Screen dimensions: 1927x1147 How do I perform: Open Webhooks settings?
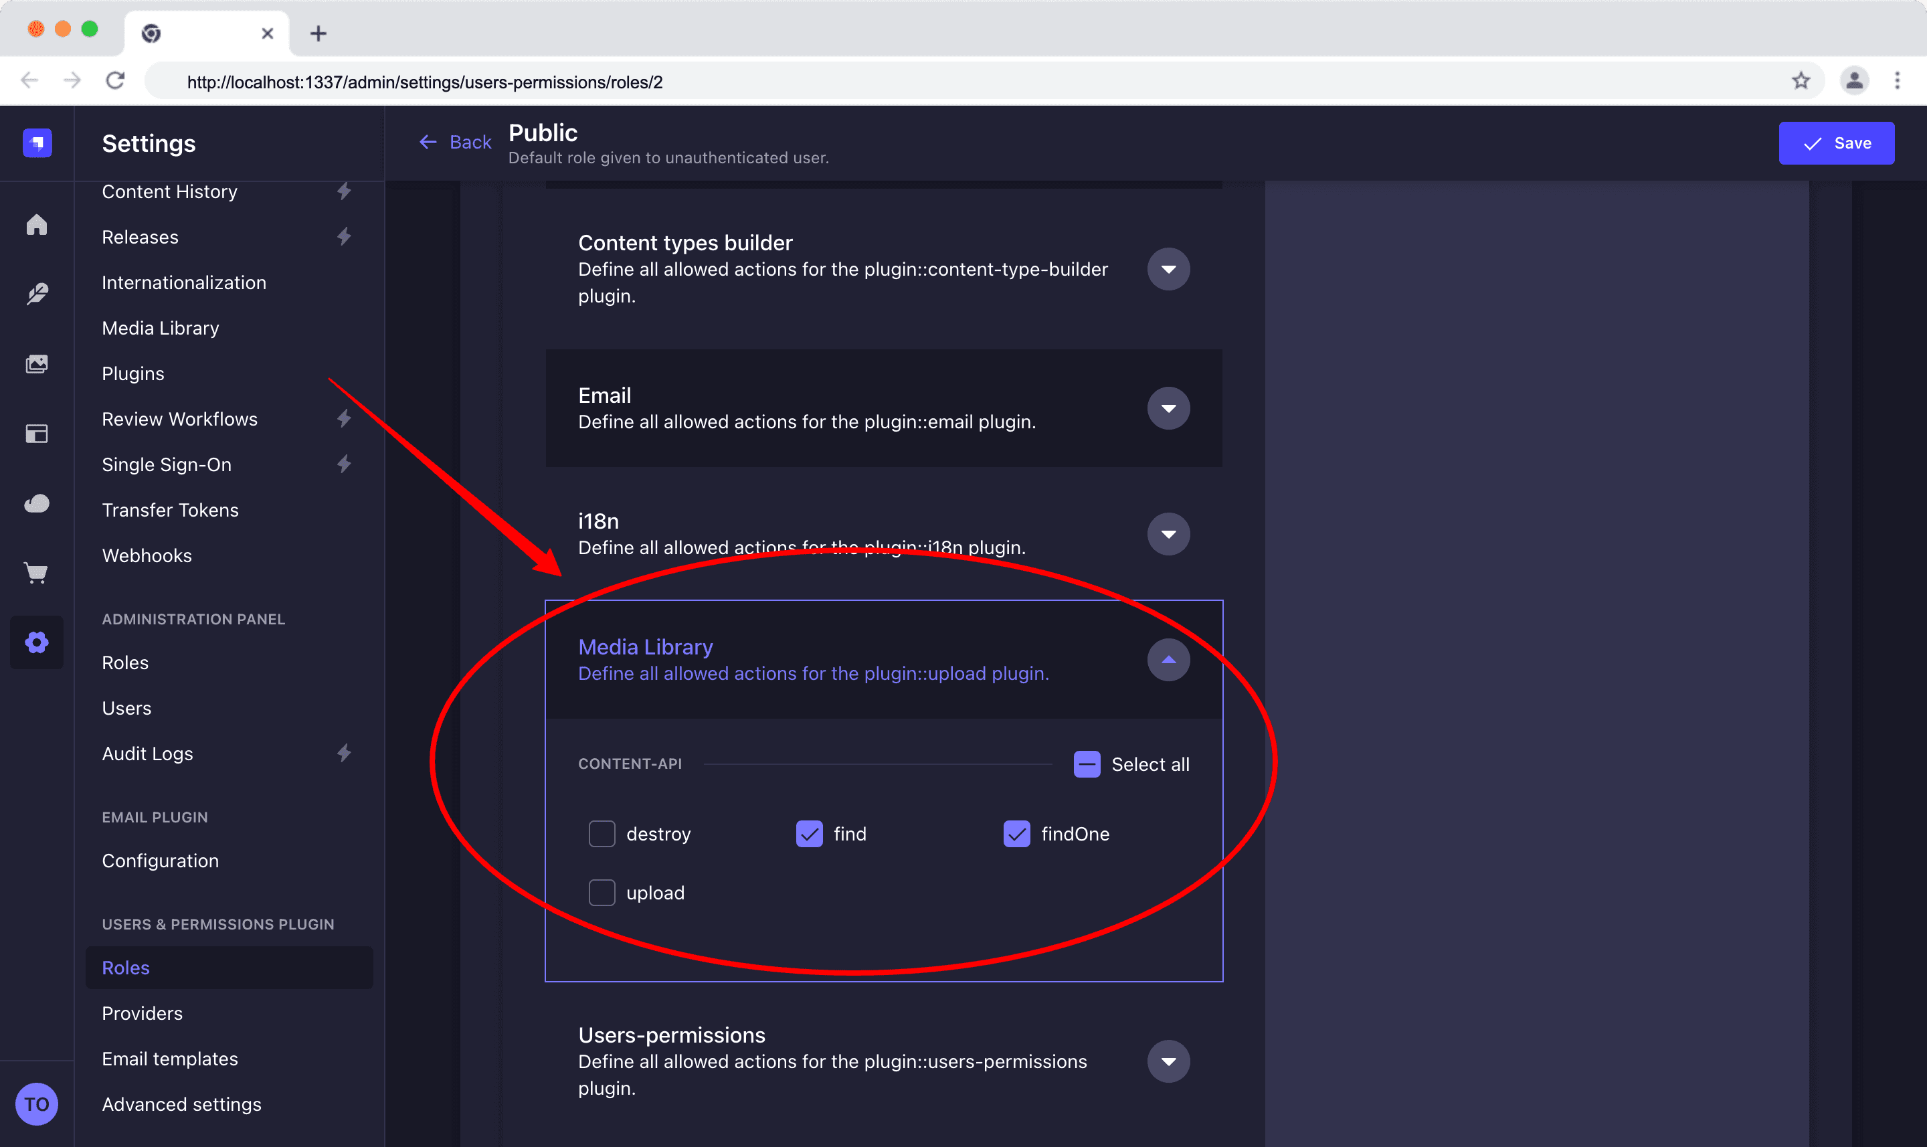pos(147,555)
